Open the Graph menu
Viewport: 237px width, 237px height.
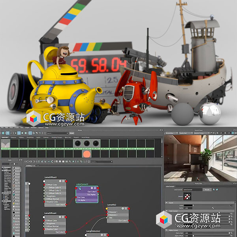coord(27,128)
